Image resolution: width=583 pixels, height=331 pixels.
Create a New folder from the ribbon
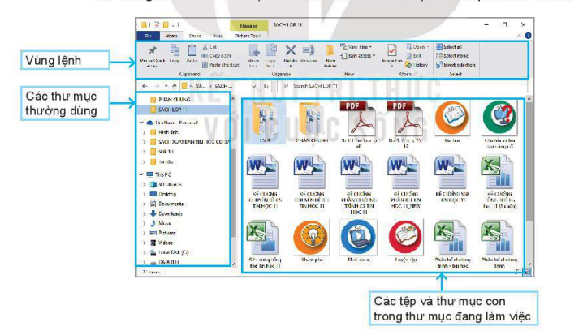330,56
